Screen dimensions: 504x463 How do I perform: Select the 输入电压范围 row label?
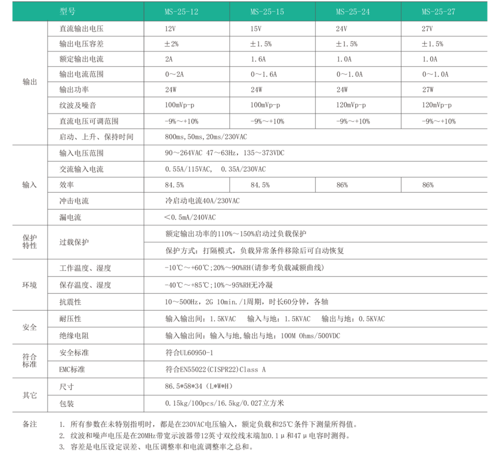tap(81, 153)
